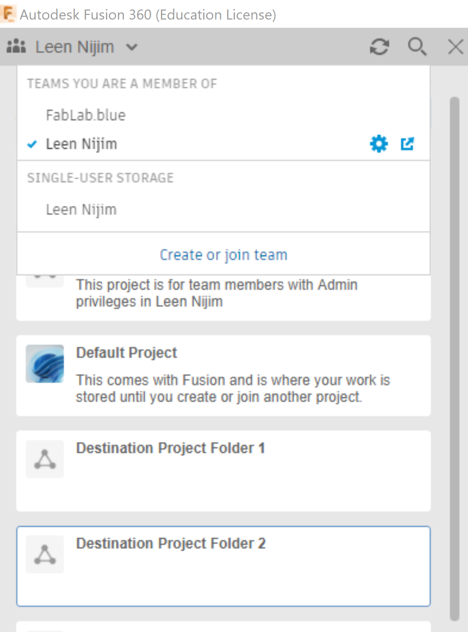Click the Destination Project Folder 1 project icon
468x632 pixels.
(44, 459)
